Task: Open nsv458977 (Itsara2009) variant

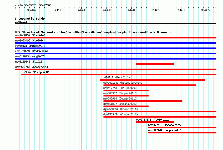Action: click(x=165, y=125)
